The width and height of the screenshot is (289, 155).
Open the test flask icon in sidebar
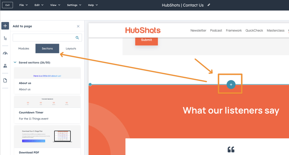click(5, 66)
